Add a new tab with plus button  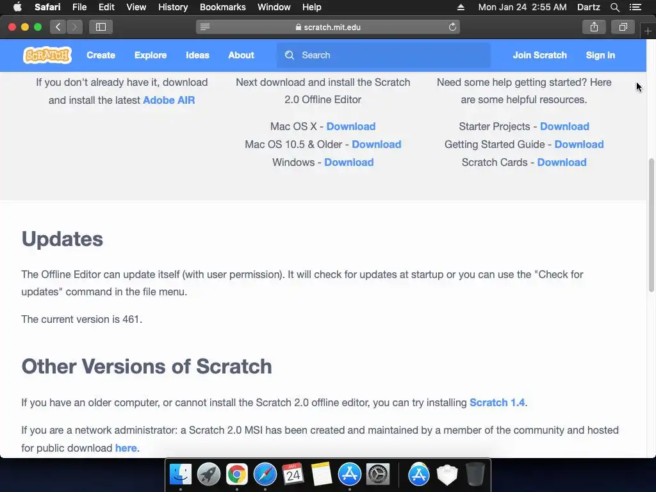(648, 31)
